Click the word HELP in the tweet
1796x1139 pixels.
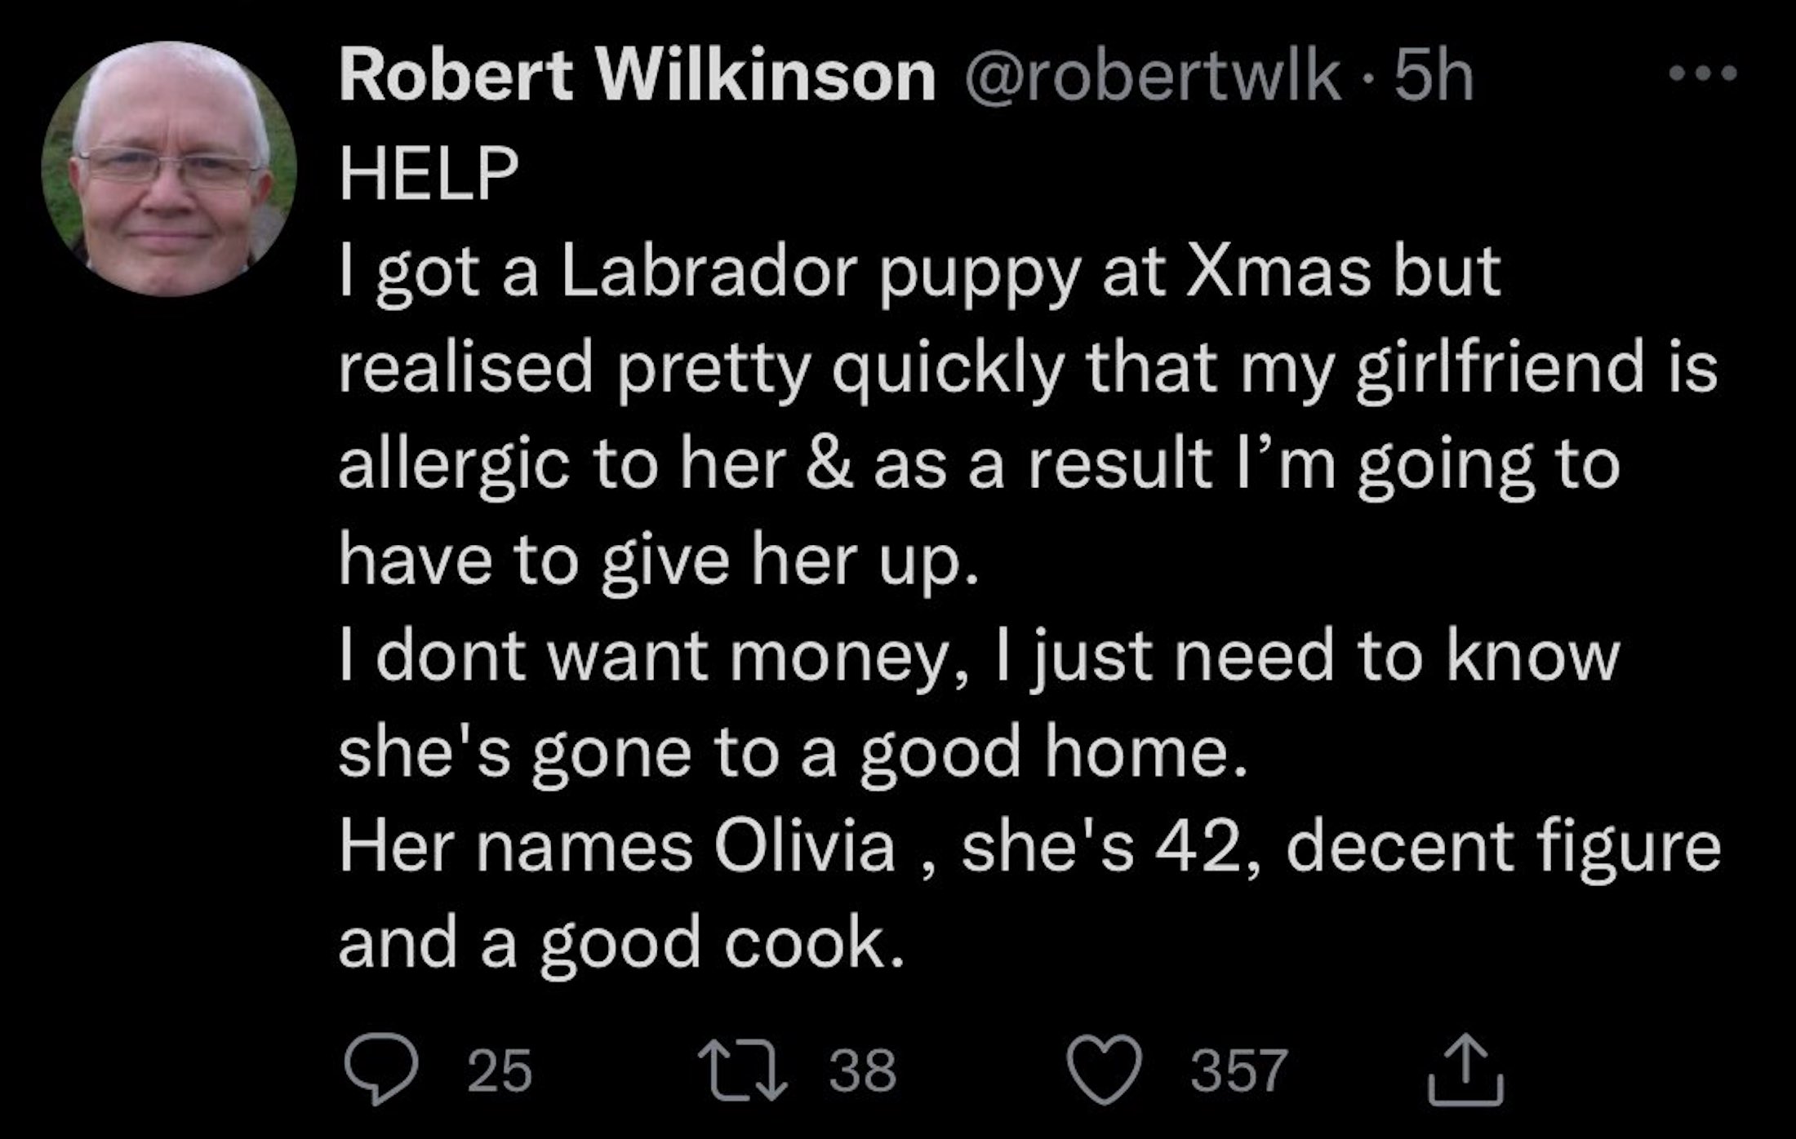coord(429,173)
